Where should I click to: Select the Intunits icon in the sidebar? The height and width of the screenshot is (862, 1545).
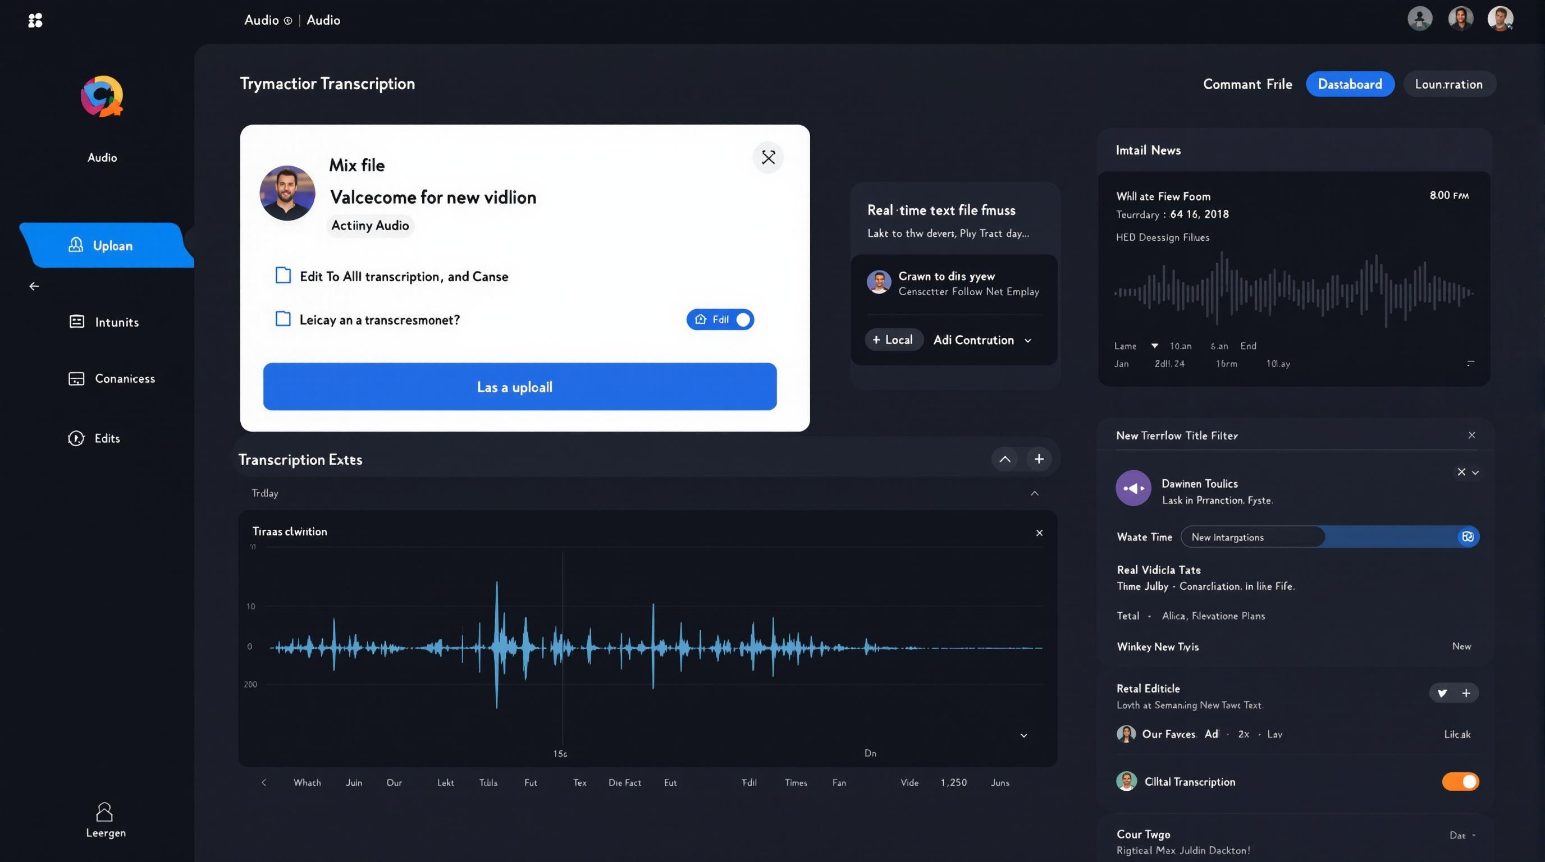[x=76, y=322]
